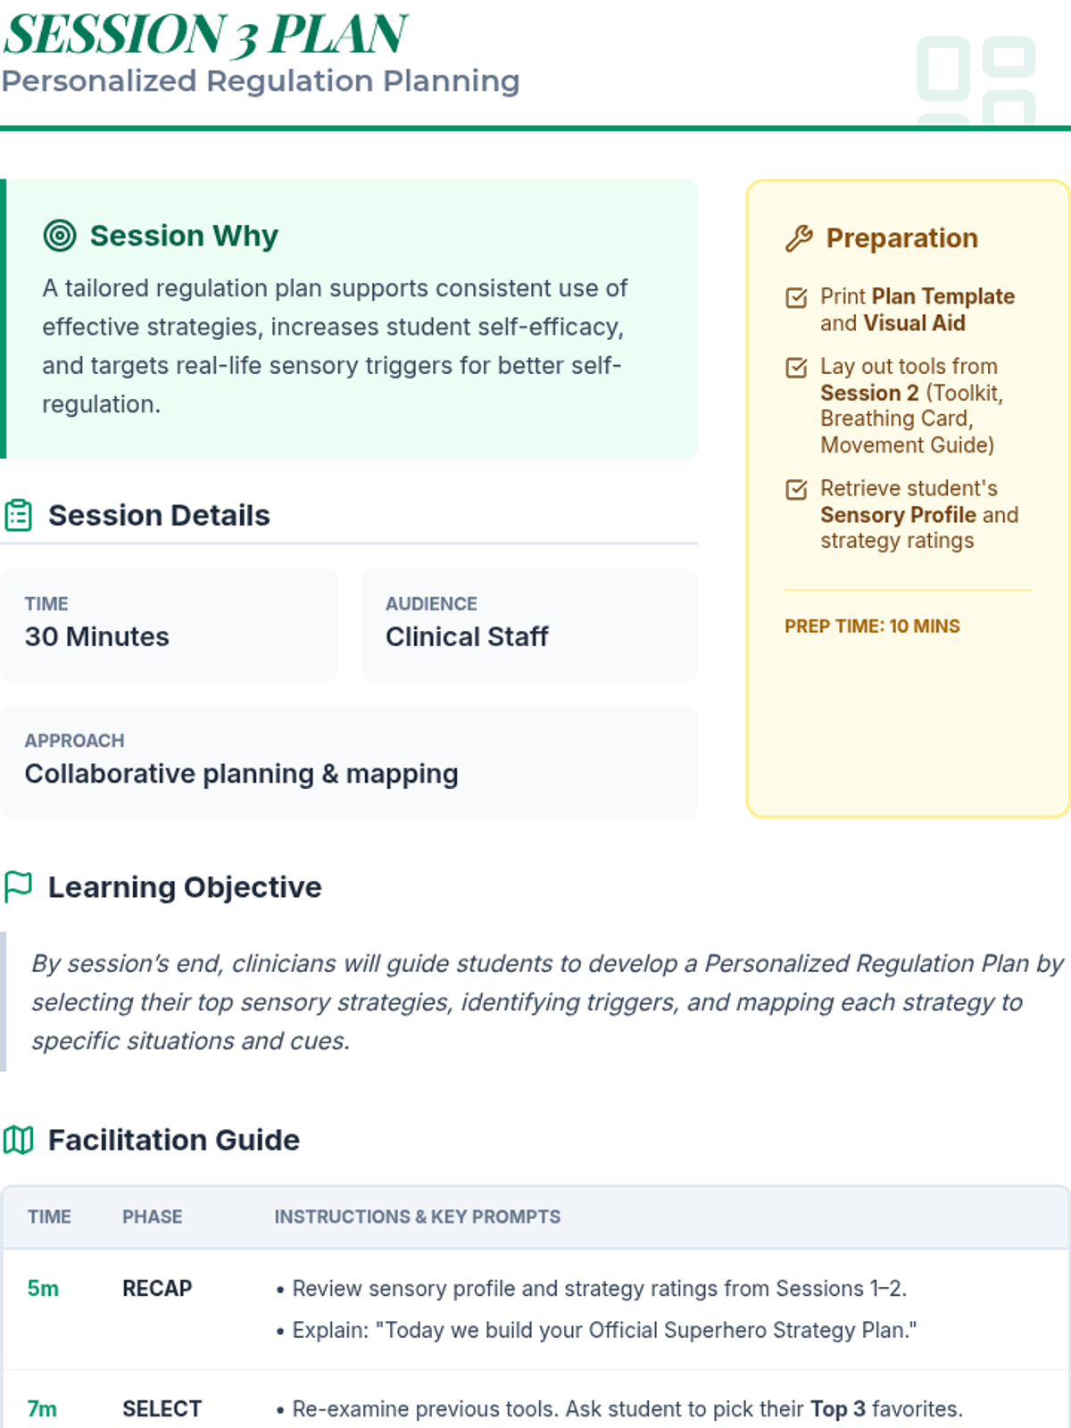Viewport: 1071px width, 1428px height.
Task: Click the PREP TIME: 10 MINS label
Action: tap(872, 627)
